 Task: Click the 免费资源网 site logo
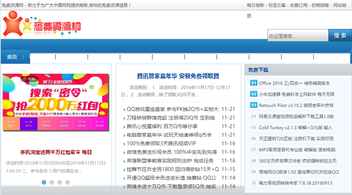pyautogui.click(x=42, y=24)
